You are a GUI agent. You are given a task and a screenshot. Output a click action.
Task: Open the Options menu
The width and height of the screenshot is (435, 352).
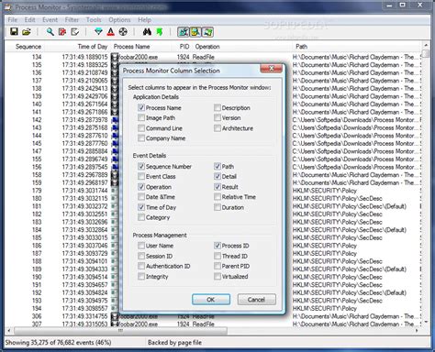pos(119,20)
